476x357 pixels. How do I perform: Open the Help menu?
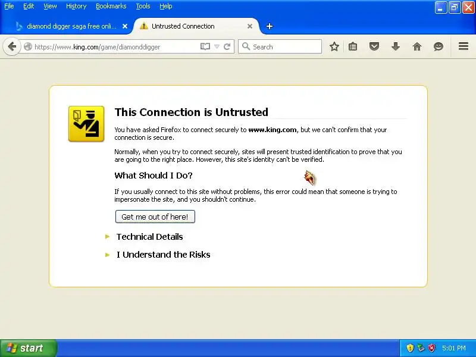(x=166, y=6)
